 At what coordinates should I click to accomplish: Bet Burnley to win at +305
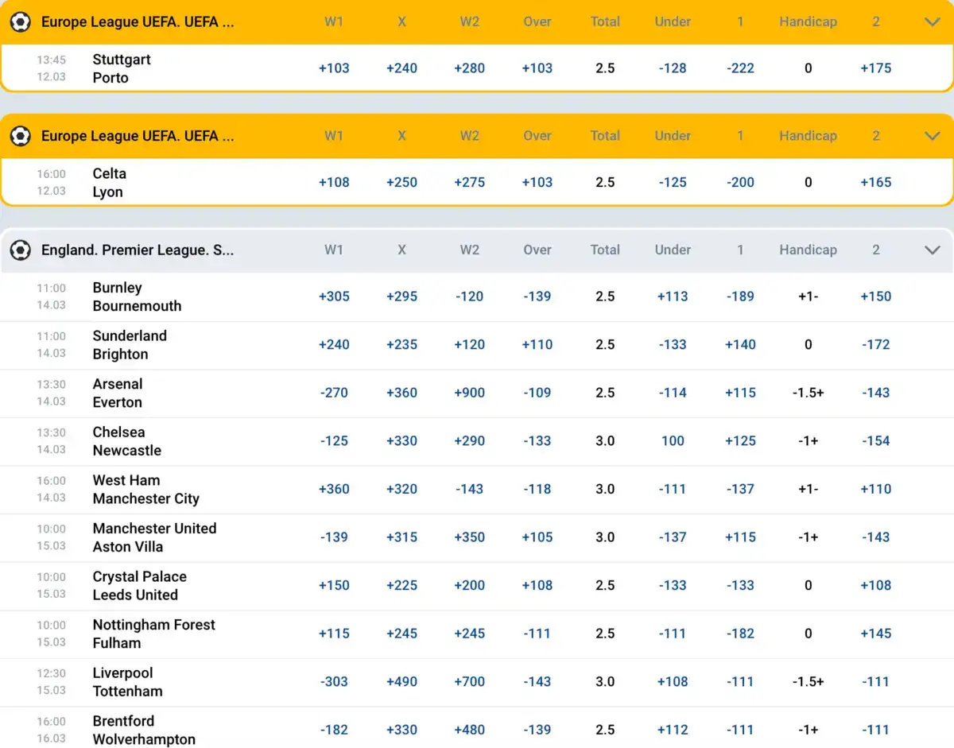(334, 296)
